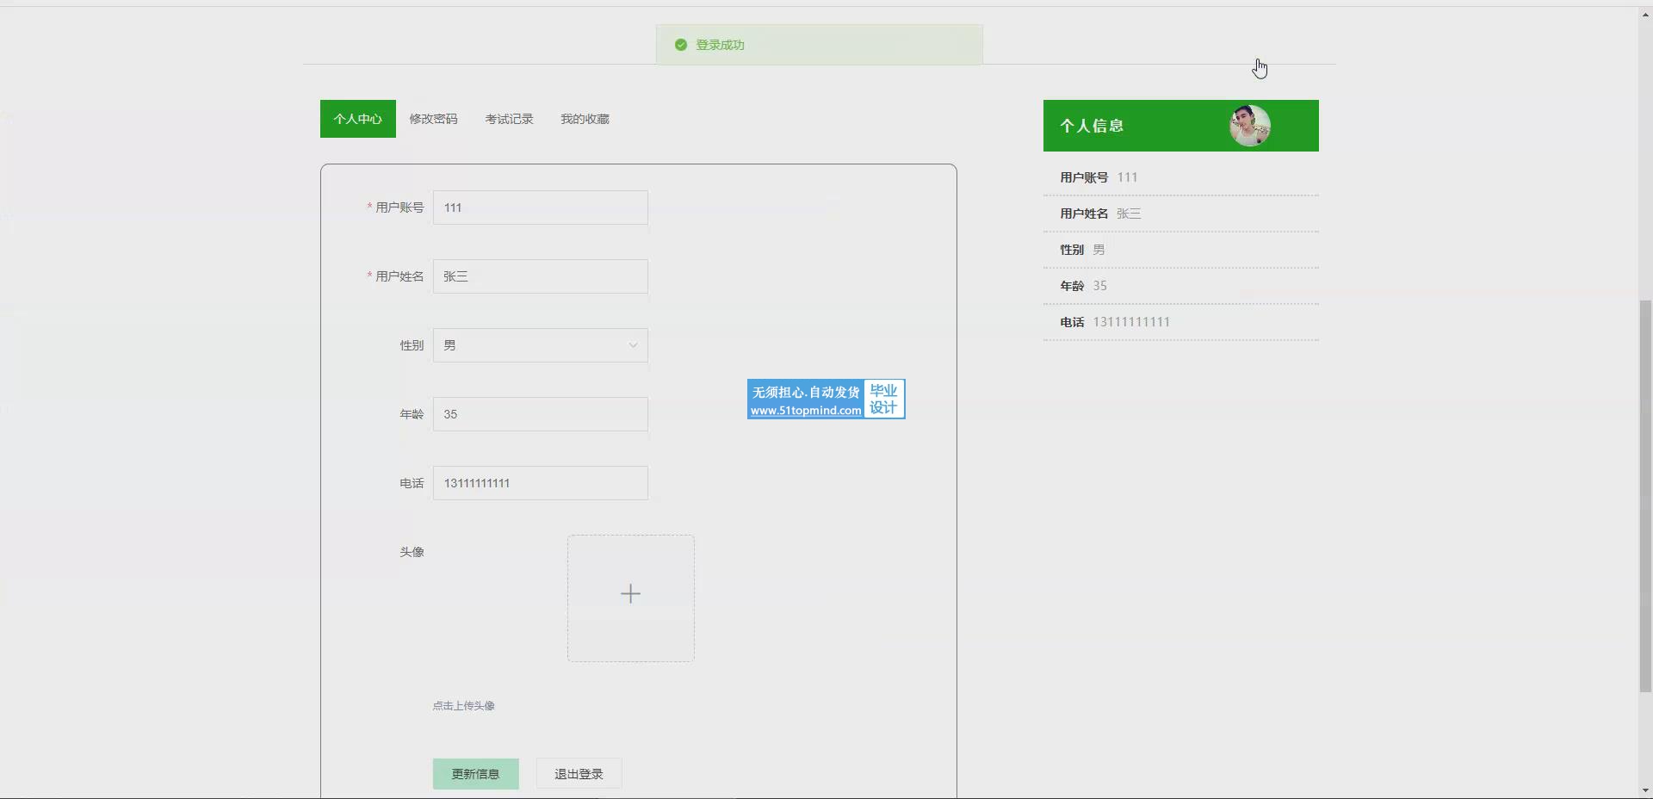Click the 登录成功 notification text
The height and width of the screenshot is (799, 1653).
[720, 45]
